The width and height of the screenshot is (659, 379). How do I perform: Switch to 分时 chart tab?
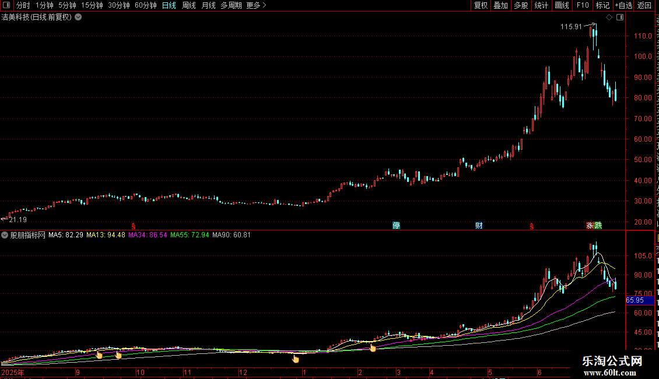point(23,5)
